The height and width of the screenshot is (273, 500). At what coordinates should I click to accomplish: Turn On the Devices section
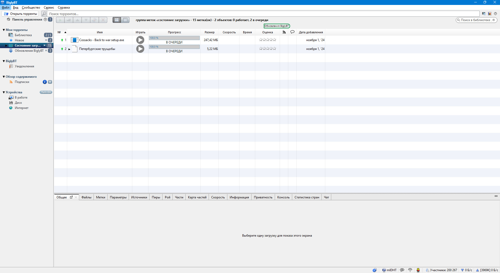[46, 92]
